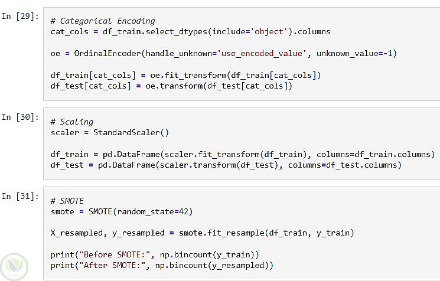
Task: Click the SMOTE comment line
Action: coord(67,200)
